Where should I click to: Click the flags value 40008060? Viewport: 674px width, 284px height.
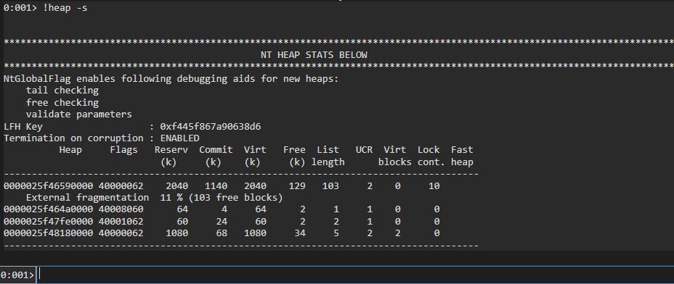(x=121, y=209)
